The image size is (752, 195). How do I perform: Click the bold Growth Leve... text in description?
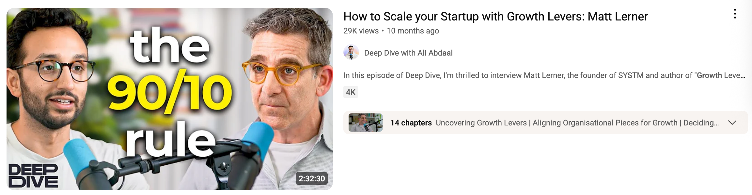(721, 75)
